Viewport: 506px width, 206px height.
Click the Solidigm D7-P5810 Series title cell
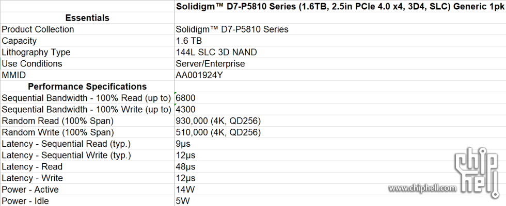coord(340,6)
